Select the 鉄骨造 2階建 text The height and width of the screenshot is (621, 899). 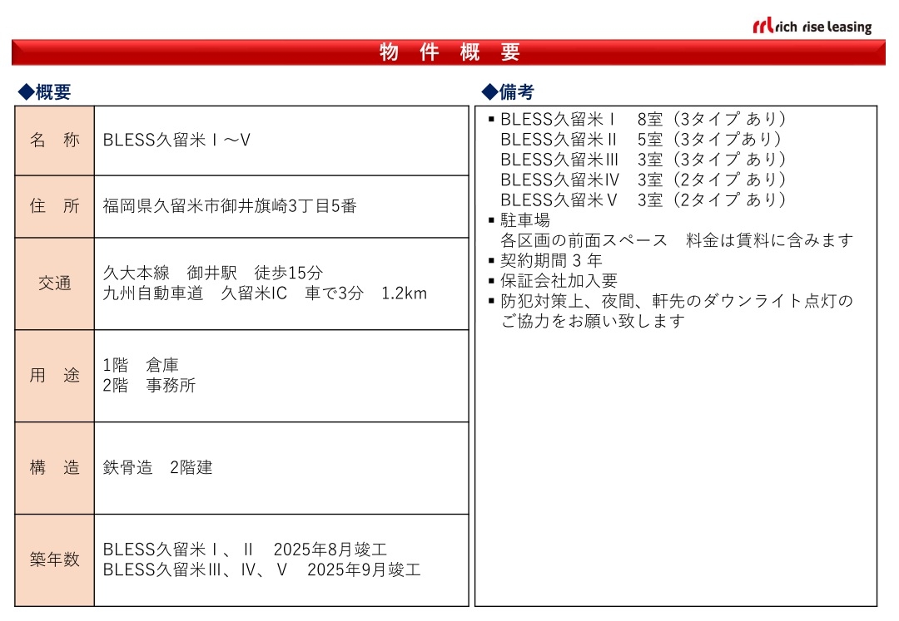click(157, 468)
